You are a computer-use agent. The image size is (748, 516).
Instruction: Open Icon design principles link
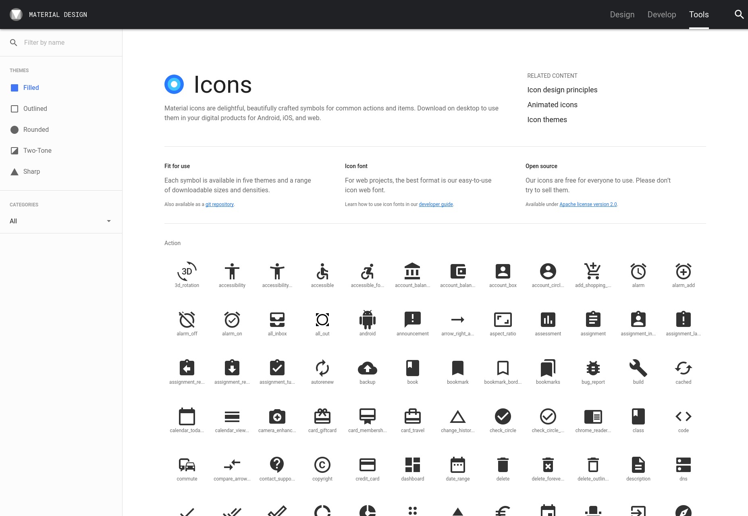click(562, 90)
